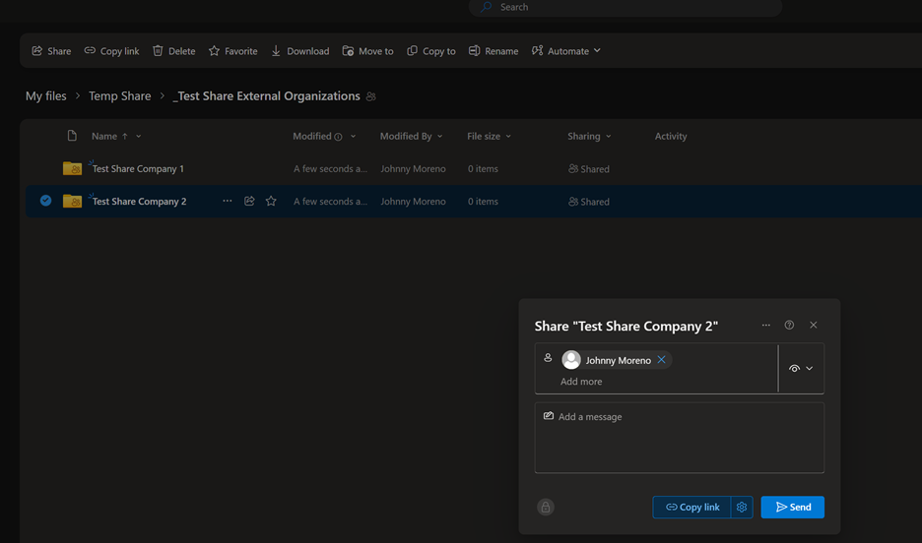Click Shared status for Test Share Company 1
Screen dimensions: 922x543
point(589,169)
